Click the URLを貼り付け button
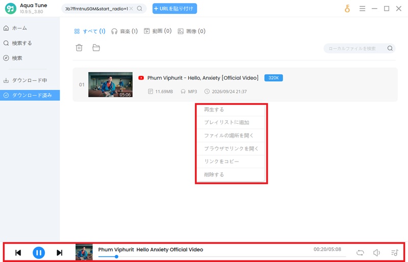The image size is (408, 262). (x=174, y=9)
